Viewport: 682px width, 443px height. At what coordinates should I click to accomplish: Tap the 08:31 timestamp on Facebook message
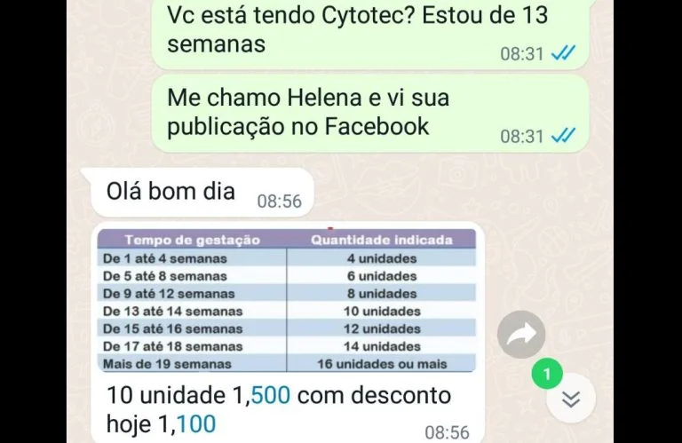521,137
